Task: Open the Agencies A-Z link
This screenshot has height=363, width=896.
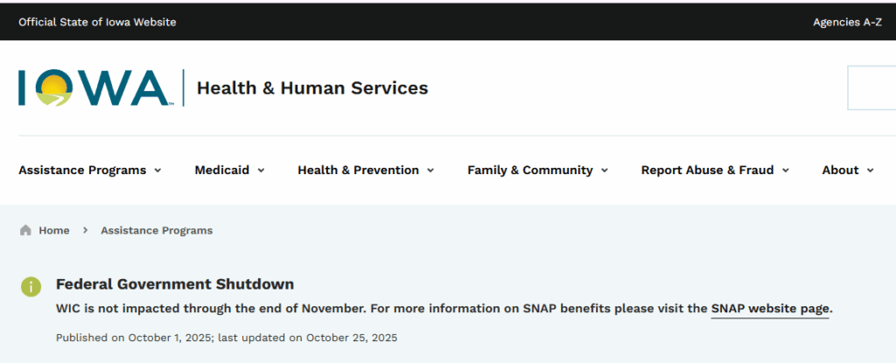Action: click(847, 22)
